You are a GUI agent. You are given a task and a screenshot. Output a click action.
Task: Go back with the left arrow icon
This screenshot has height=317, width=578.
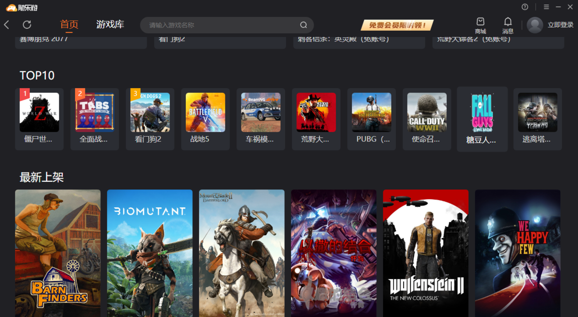click(x=7, y=25)
